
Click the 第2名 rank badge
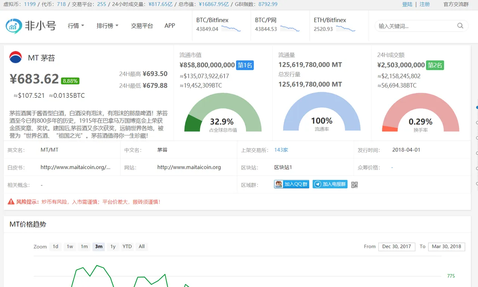pyautogui.click(x=435, y=65)
